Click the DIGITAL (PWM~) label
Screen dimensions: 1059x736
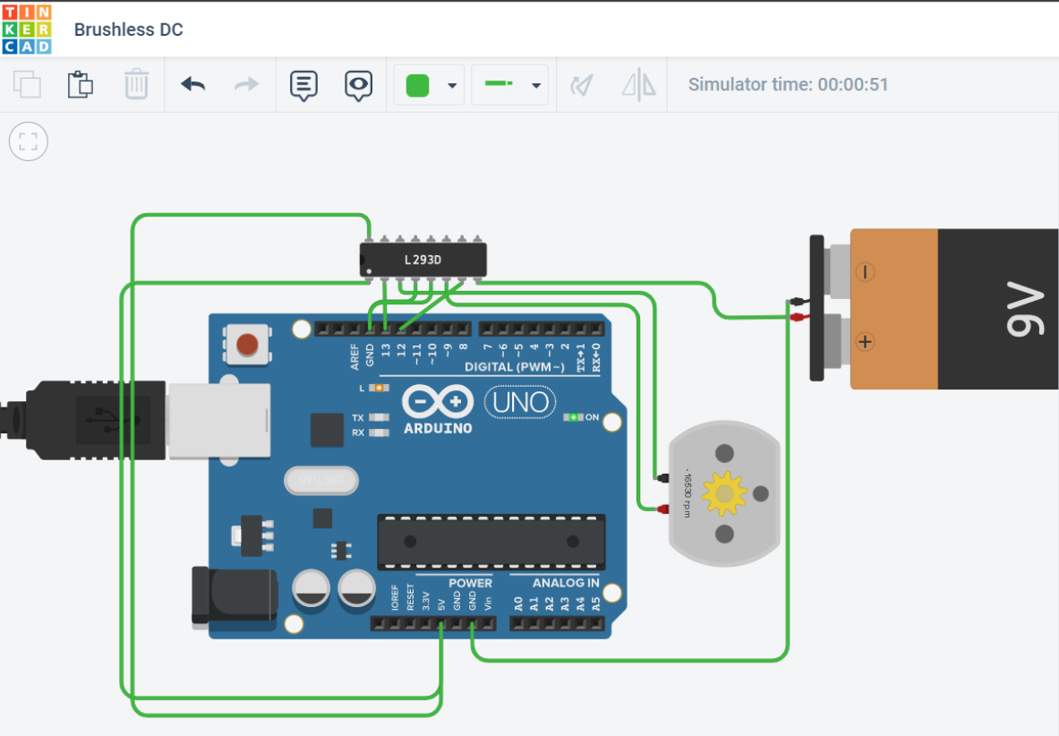coord(515,367)
